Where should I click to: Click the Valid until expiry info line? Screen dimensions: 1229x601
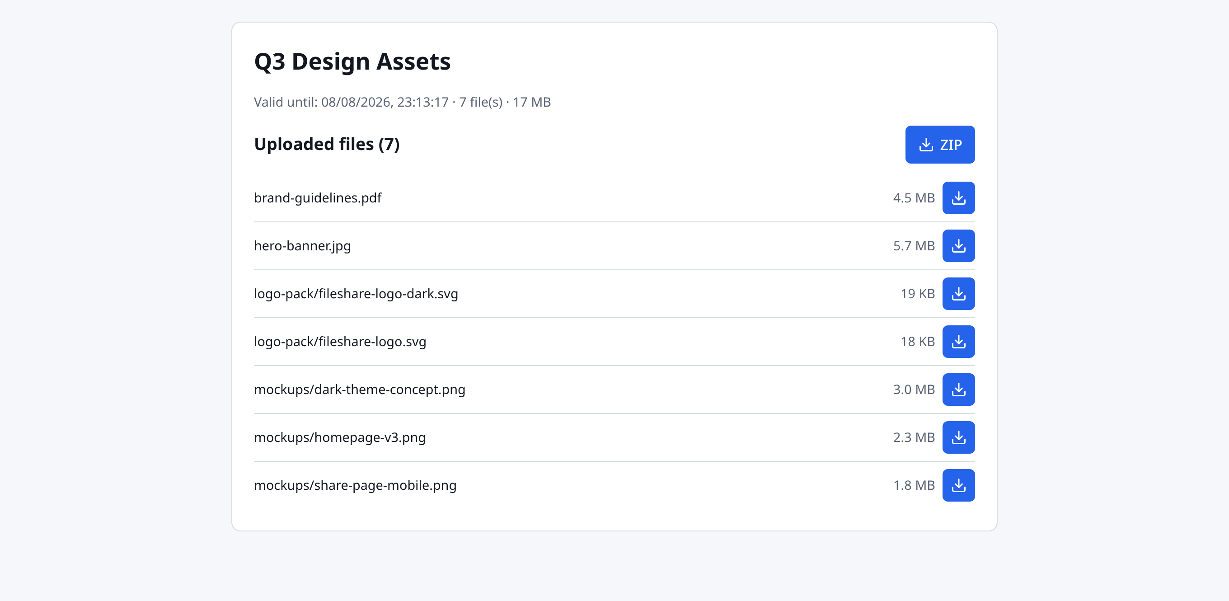tap(402, 102)
